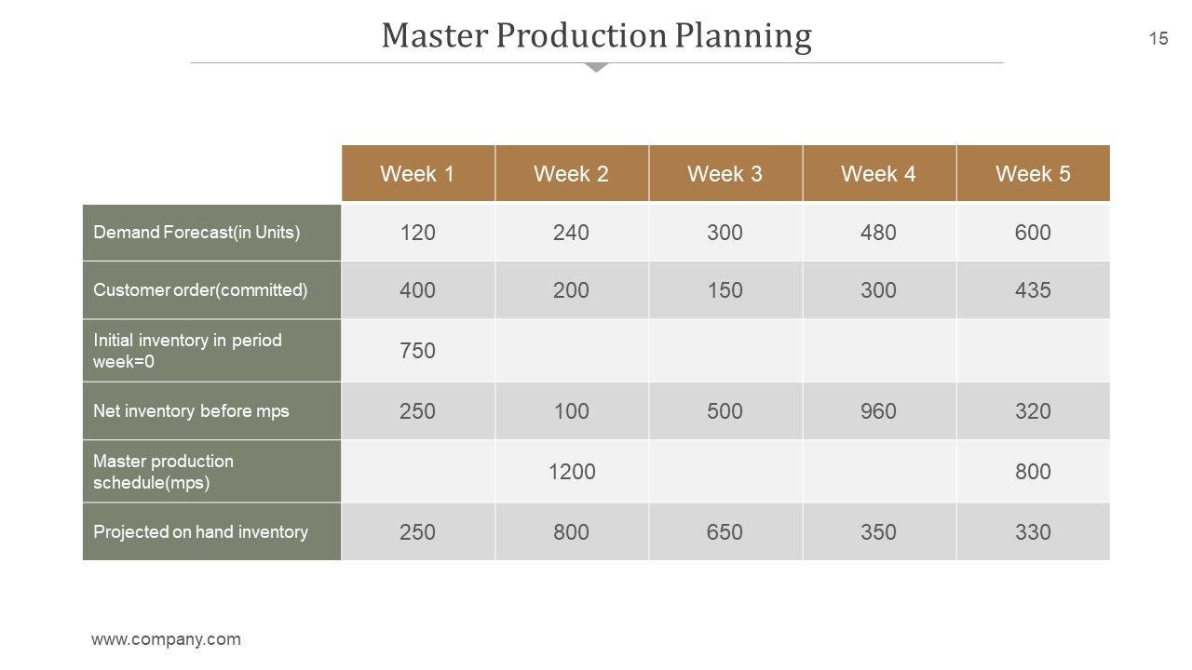Select the Week 4 net inventory value 960

click(879, 411)
